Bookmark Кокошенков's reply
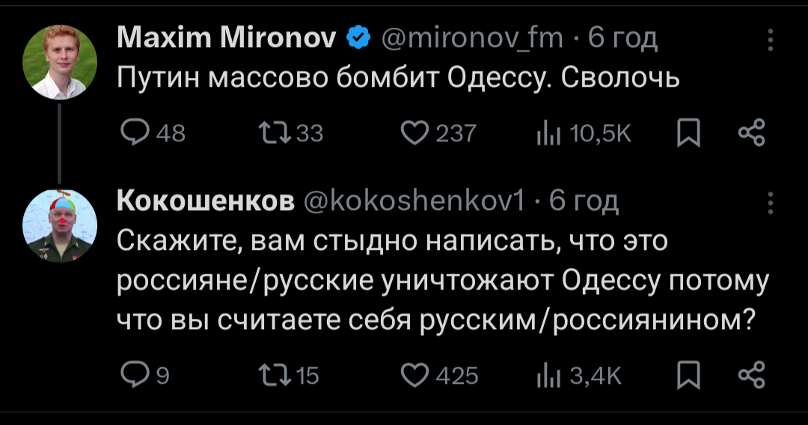Image resolution: width=808 pixels, height=425 pixels. coord(685,374)
